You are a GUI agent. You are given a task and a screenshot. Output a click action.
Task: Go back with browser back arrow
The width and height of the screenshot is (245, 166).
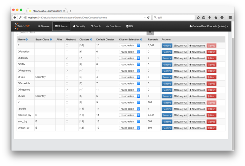click(x=15, y=17)
